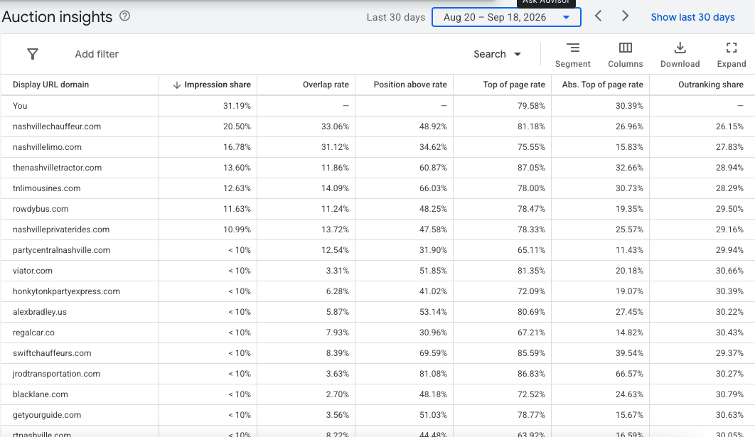
Task: Select the 'You' row label
Action: tap(20, 105)
